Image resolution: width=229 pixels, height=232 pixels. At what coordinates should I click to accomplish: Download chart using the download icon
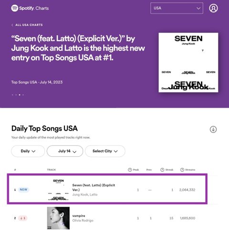[x=213, y=129]
